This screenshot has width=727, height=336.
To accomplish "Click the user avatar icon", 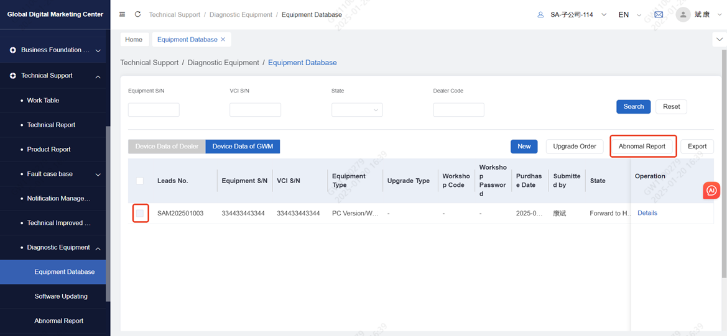I will pos(684,14).
